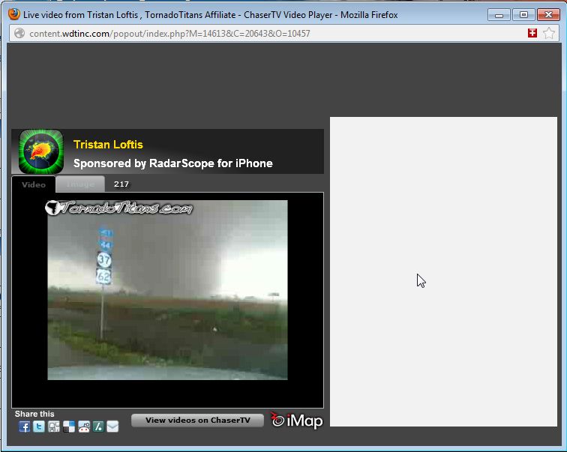Bookmark this page with the star

click(549, 33)
